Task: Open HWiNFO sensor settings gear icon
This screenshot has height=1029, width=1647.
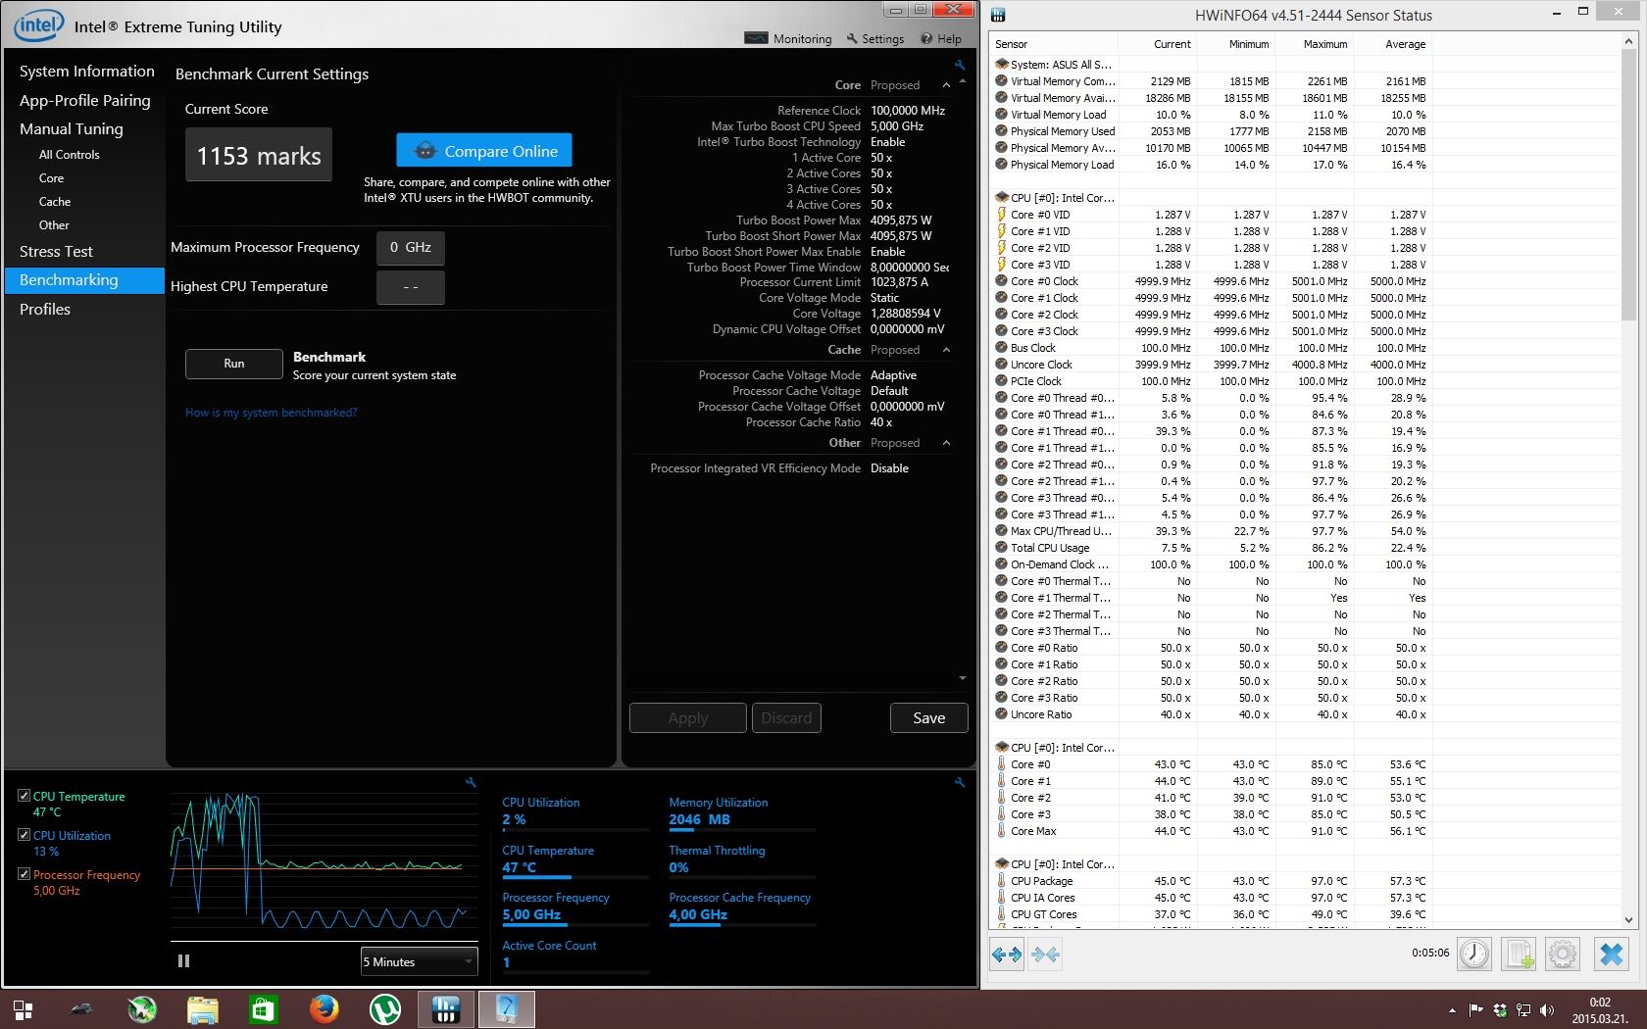Action: (1563, 954)
